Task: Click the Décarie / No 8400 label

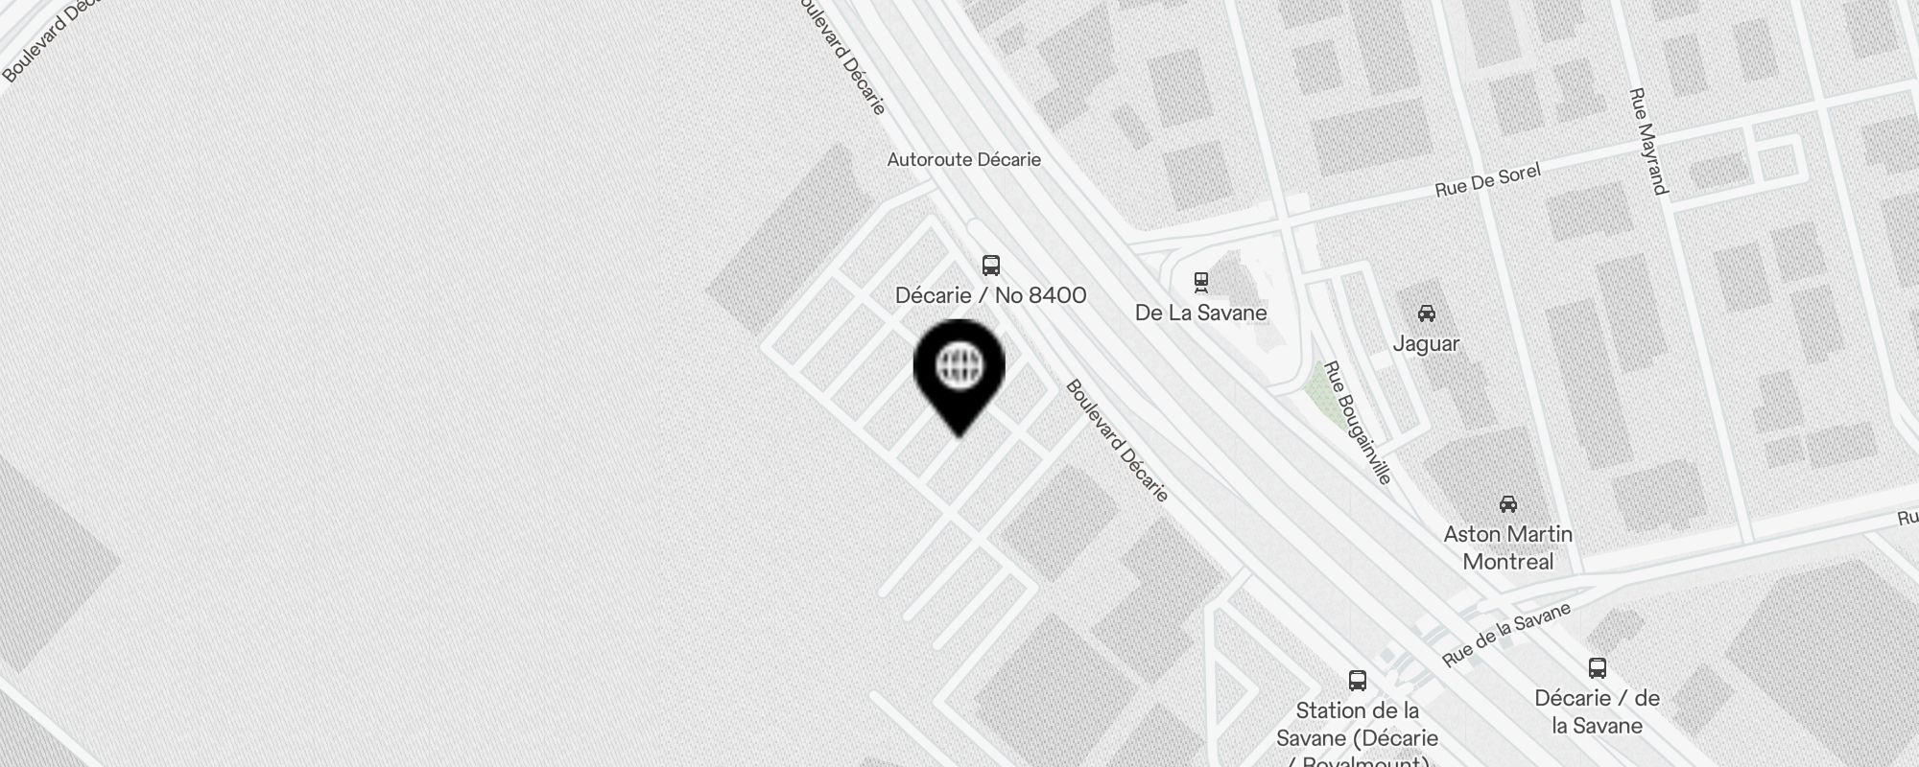Action: point(991,295)
